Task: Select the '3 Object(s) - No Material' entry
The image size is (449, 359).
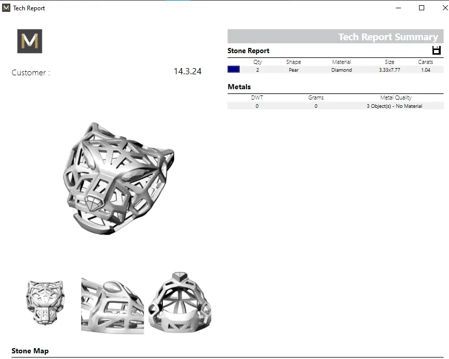Action: tap(394, 106)
